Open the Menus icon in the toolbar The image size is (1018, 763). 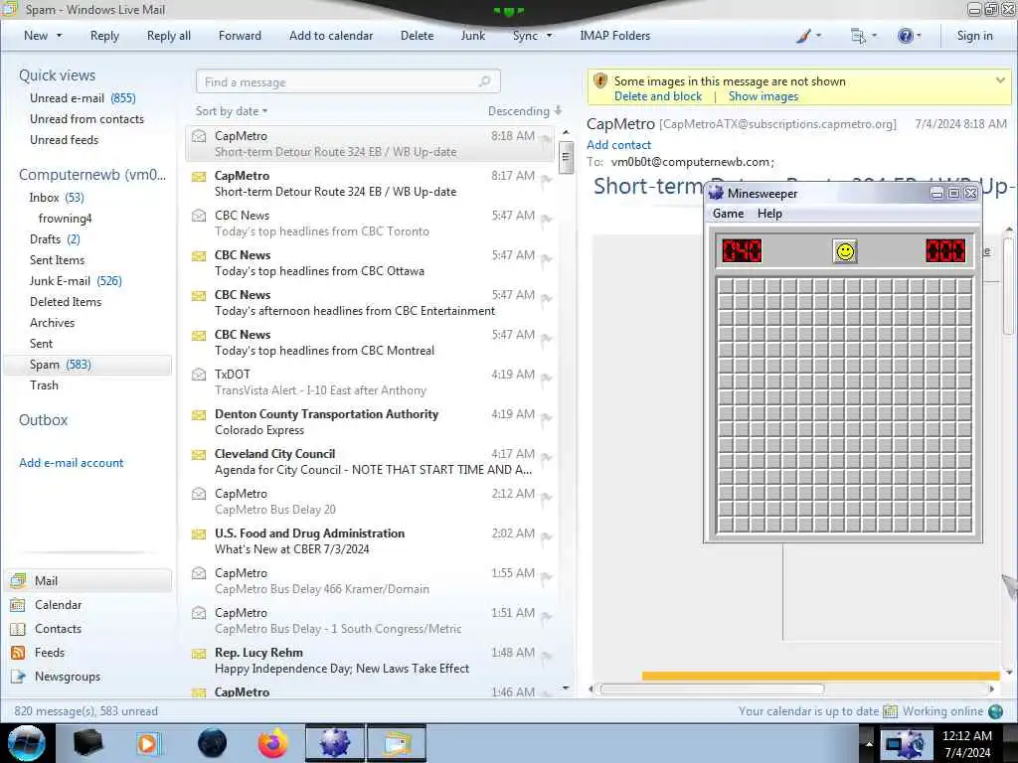coord(858,37)
